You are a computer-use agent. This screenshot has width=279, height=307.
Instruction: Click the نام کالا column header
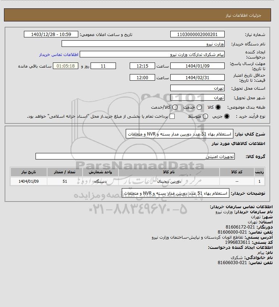(x=169, y=172)
